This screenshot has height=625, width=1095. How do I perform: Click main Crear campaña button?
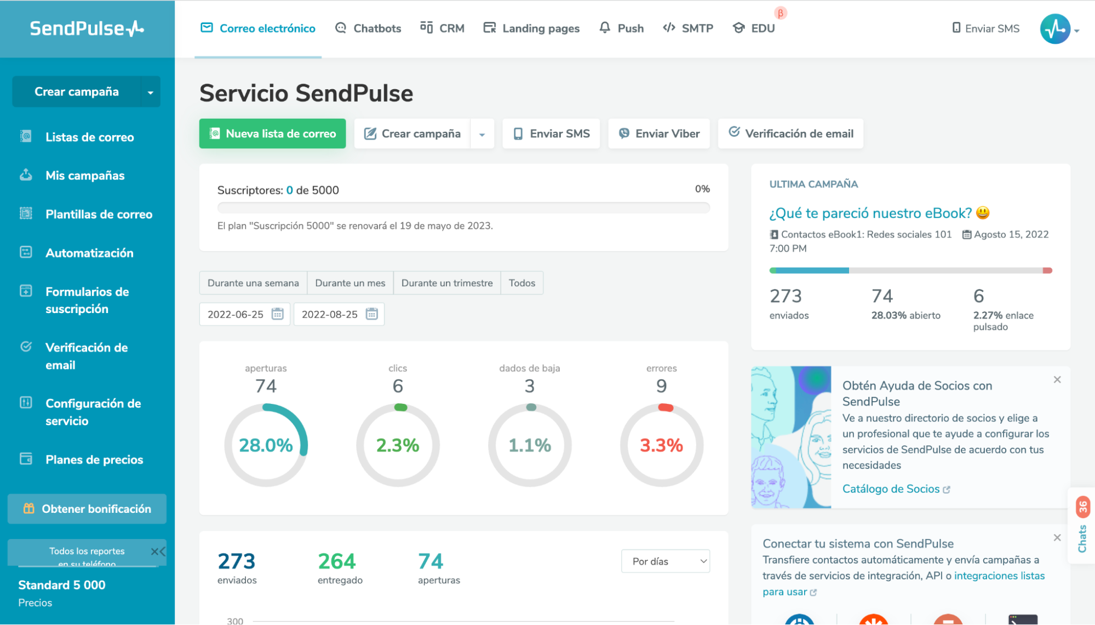point(412,134)
